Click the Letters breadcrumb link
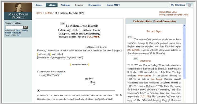The image size is (197, 104). [x=49, y=13]
